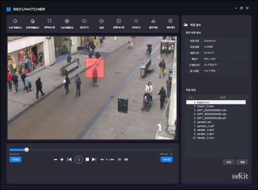Advance with the skip-forward button
Image resolution: width=258 pixels, height=190 pixels.
coord(94,159)
